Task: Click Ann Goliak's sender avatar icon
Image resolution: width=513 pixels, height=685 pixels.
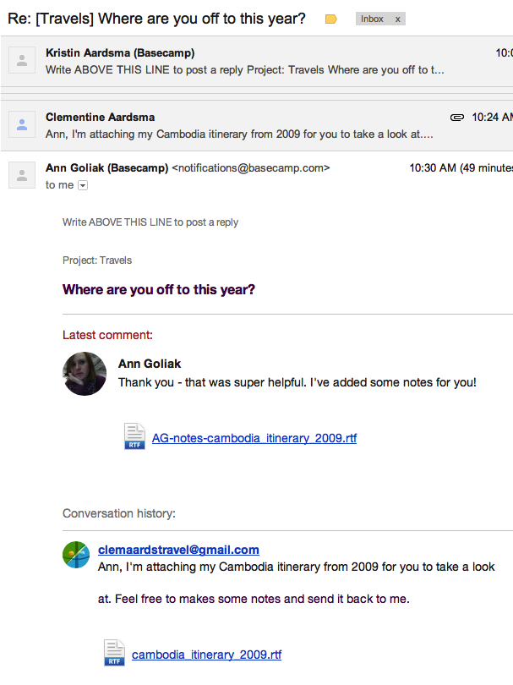Action: (22, 175)
